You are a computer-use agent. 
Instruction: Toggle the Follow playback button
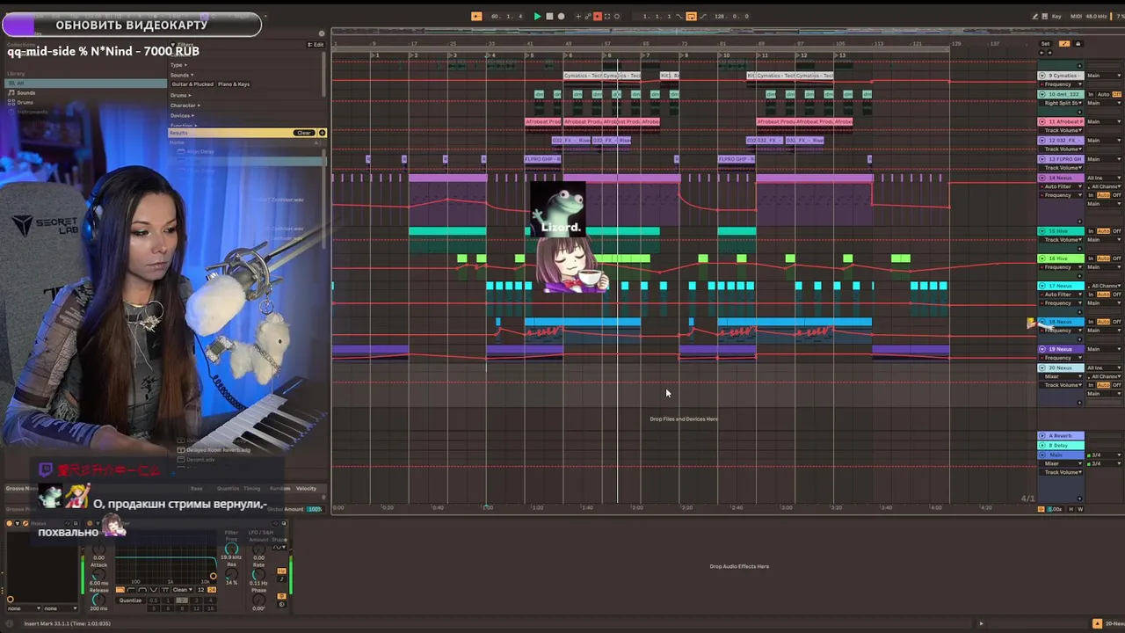coord(476,16)
